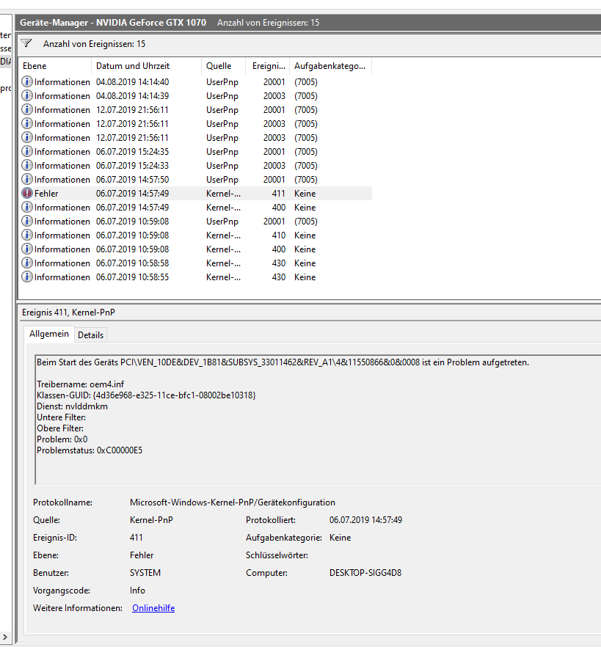The width and height of the screenshot is (601, 647).
Task: Click the Protokollname value Microsoft-Windows-Kernel-PnP/Gerätekonfiguration
Action: click(x=233, y=502)
